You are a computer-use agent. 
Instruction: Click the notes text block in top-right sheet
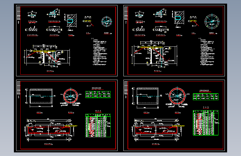click(x=207, y=52)
